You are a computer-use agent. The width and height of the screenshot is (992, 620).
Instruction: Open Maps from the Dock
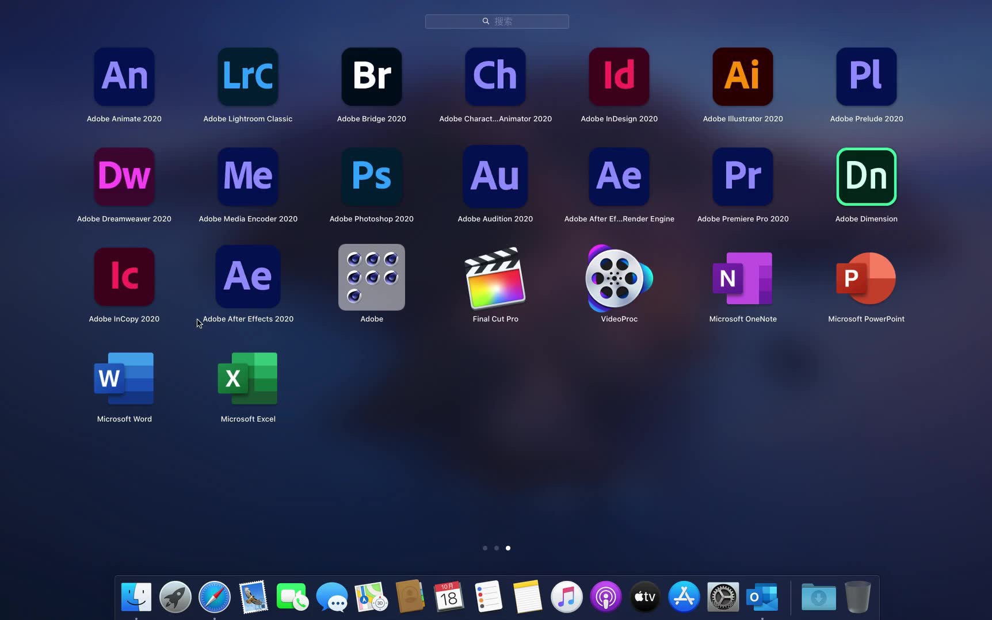click(371, 597)
